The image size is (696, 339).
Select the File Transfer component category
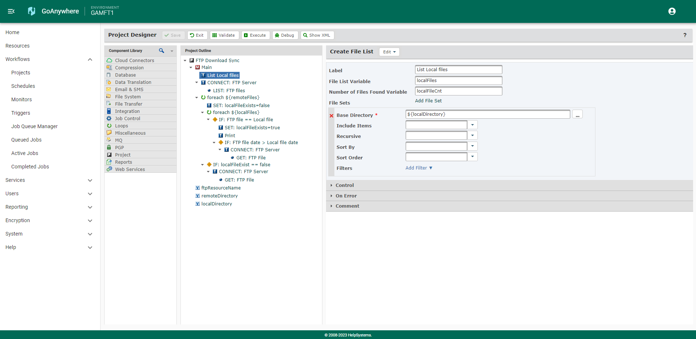click(x=129, y=104)
